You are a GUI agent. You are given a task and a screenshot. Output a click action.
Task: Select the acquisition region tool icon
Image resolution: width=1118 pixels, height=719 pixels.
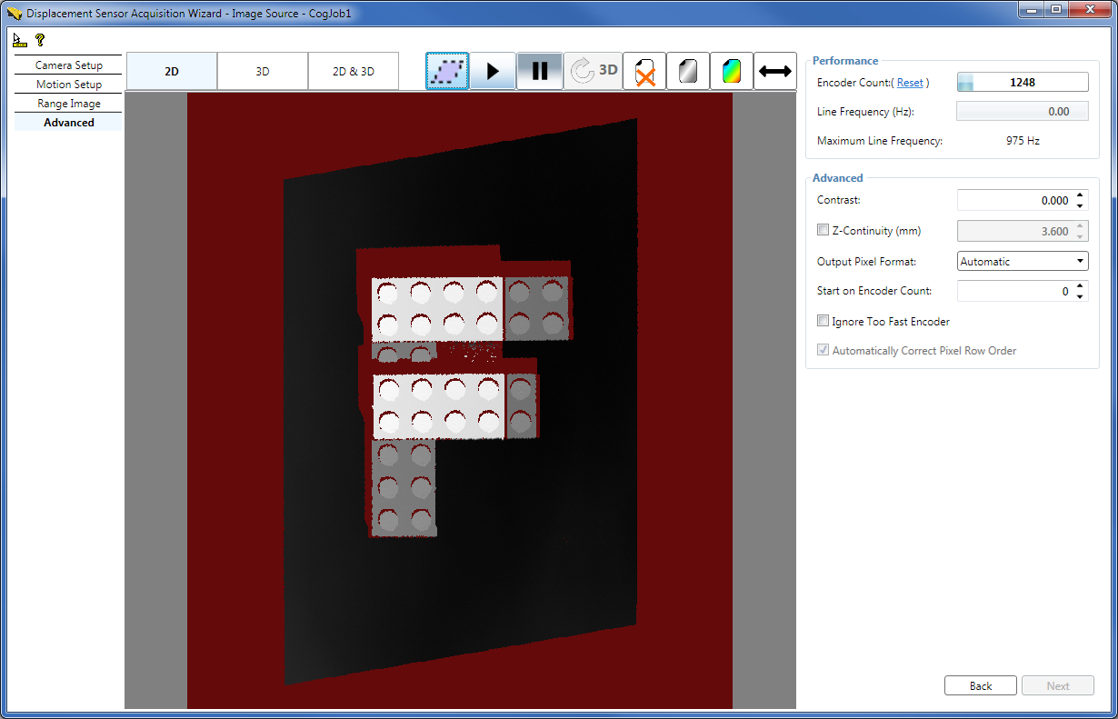(446, 71)
